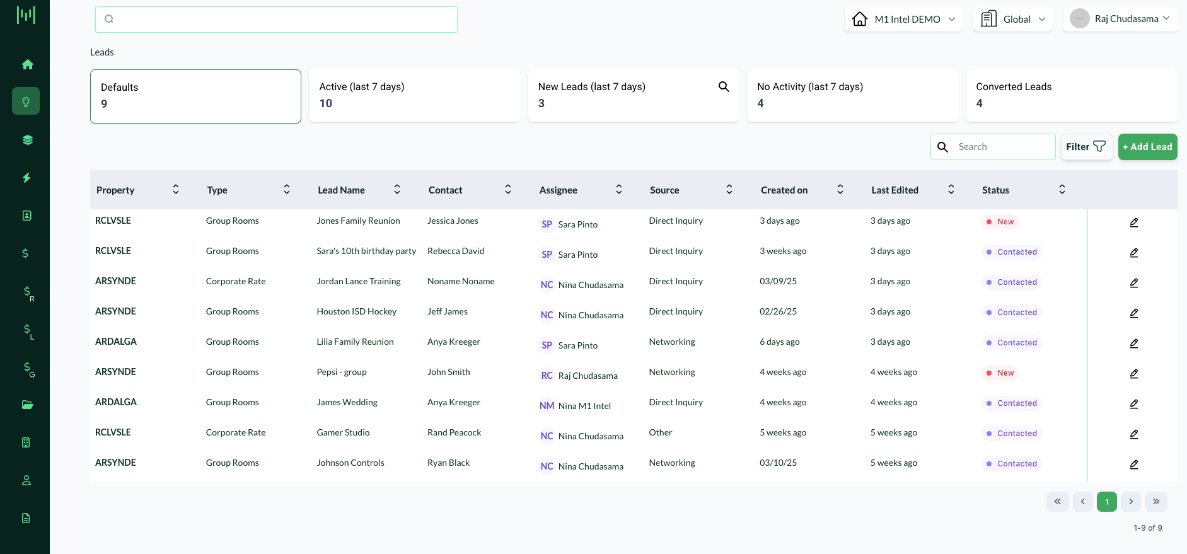The width and height of the screenshot is (1187, 554).
Task: Open the stacked layers sidebar icon
Action: click(27, 140)
